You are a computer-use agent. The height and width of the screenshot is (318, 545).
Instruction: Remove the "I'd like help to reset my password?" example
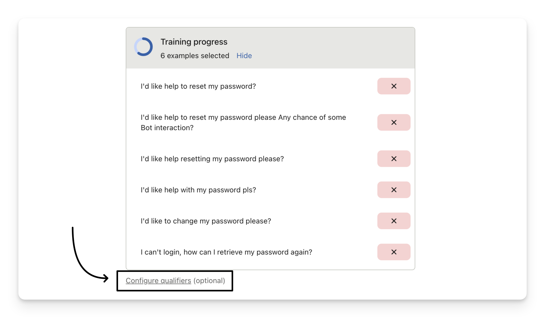coord(394,86)
